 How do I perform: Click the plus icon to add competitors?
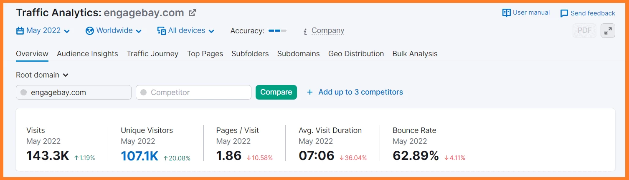point(309,92)
